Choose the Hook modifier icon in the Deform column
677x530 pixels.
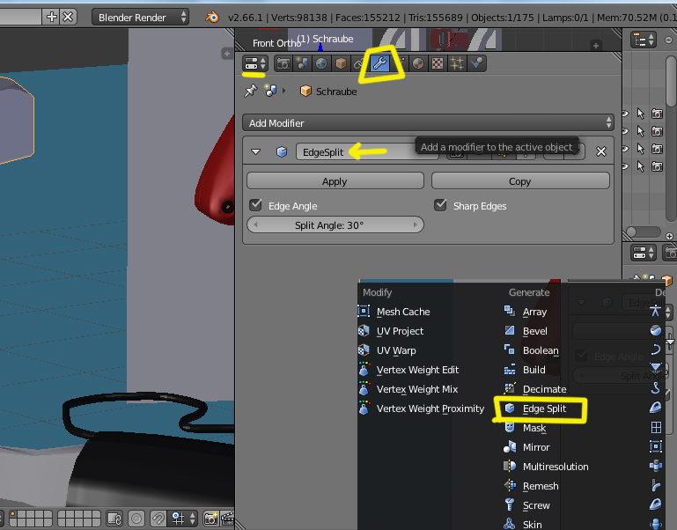click(655, 388)
